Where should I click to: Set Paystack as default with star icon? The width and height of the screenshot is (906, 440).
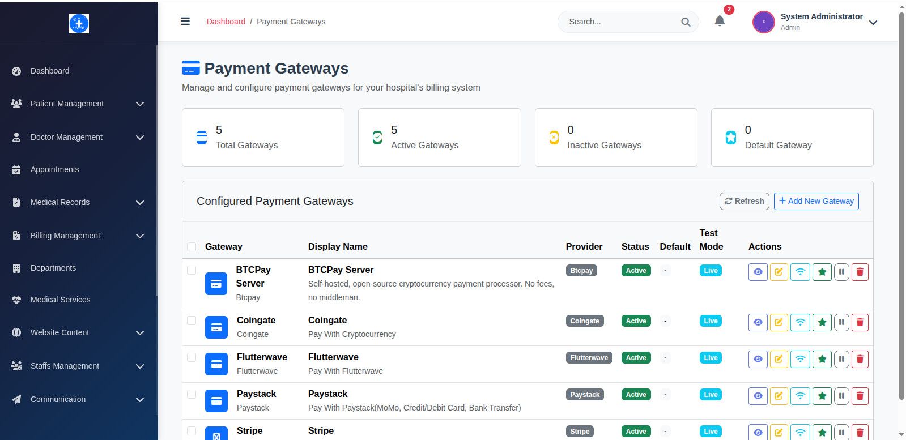822,396
